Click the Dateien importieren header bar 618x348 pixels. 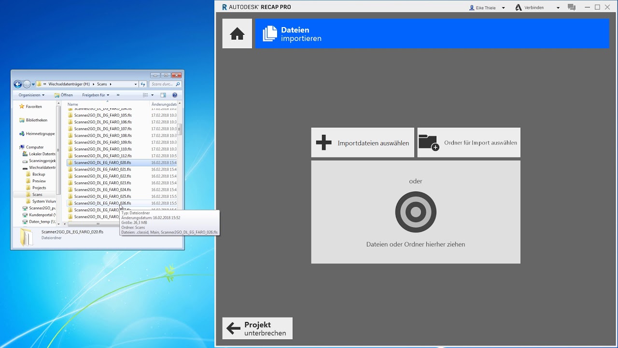point(432,34)
